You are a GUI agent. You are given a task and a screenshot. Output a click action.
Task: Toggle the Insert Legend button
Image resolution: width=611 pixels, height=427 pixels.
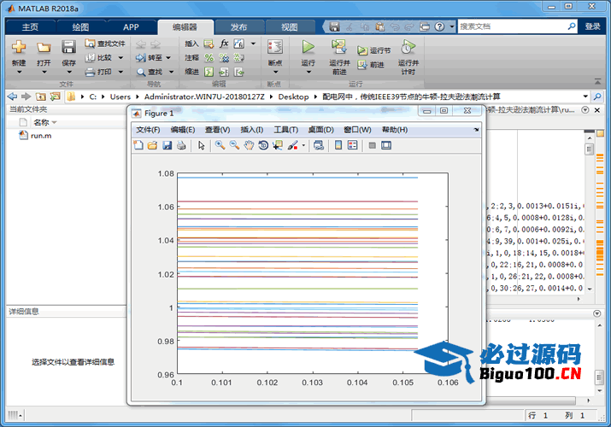click(x=352, y=146)
